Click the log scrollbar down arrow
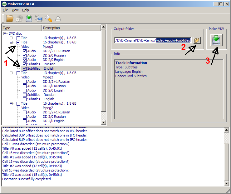This screenshot has width=231, height=194. pos(226,183)
